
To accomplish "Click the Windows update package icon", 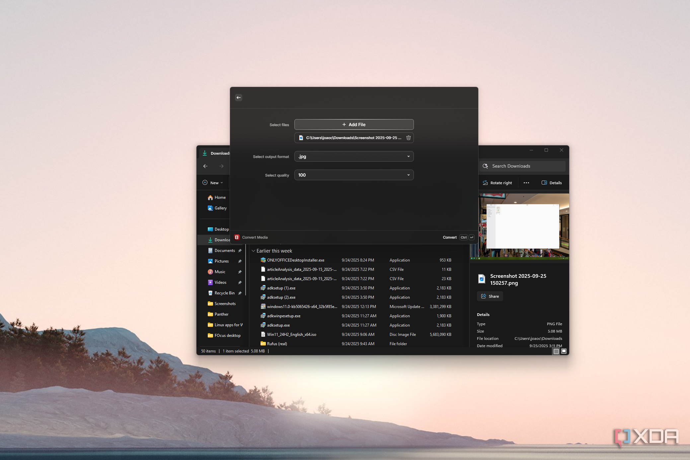I will tap(263, 306).
